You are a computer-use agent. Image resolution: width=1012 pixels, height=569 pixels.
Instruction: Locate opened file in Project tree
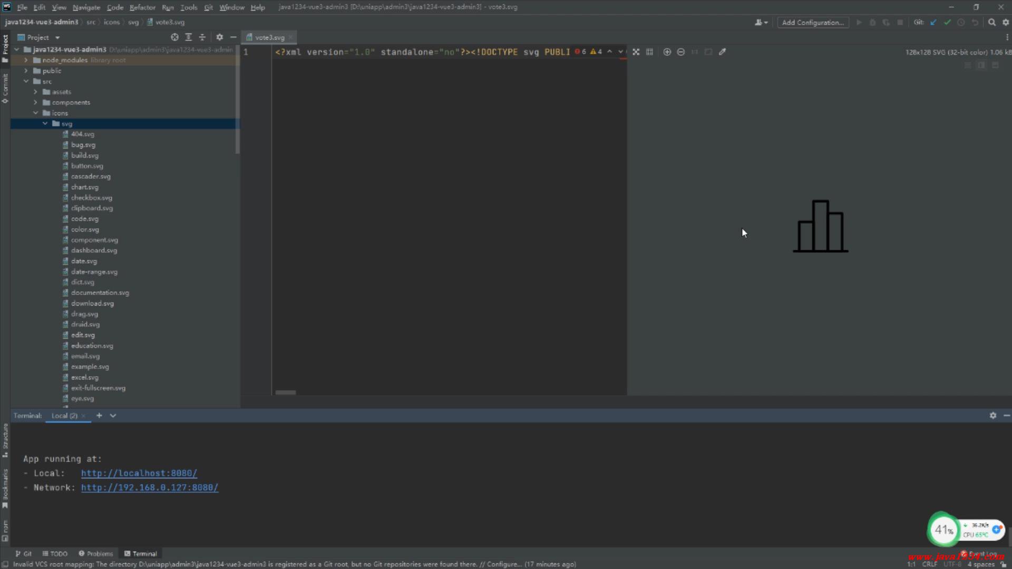point(174,37)
